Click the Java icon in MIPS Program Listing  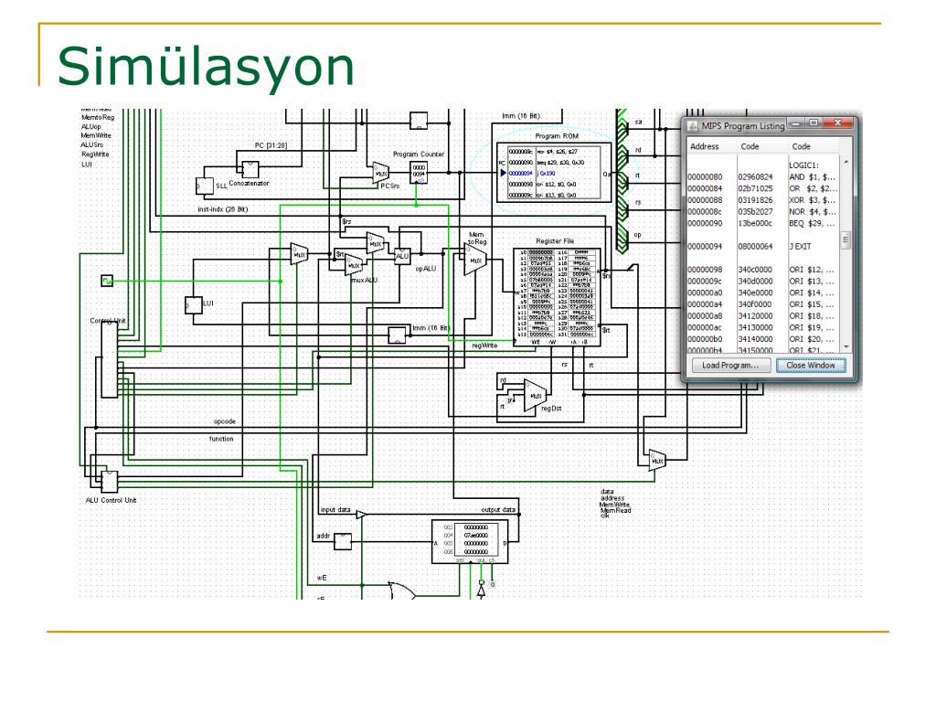[693, 125]
